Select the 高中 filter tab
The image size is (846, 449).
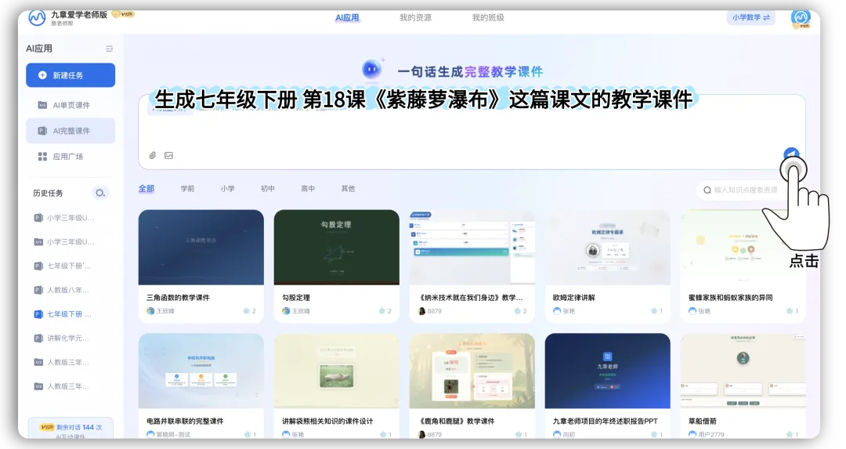coord(308,188)
